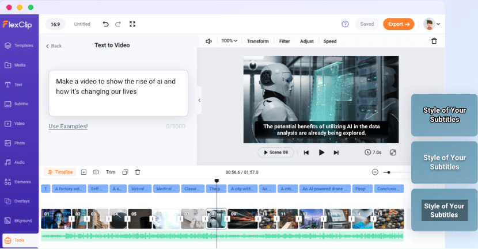
Task: Collapse the left panel with chevron handle
Action: [x=199, y=100]
